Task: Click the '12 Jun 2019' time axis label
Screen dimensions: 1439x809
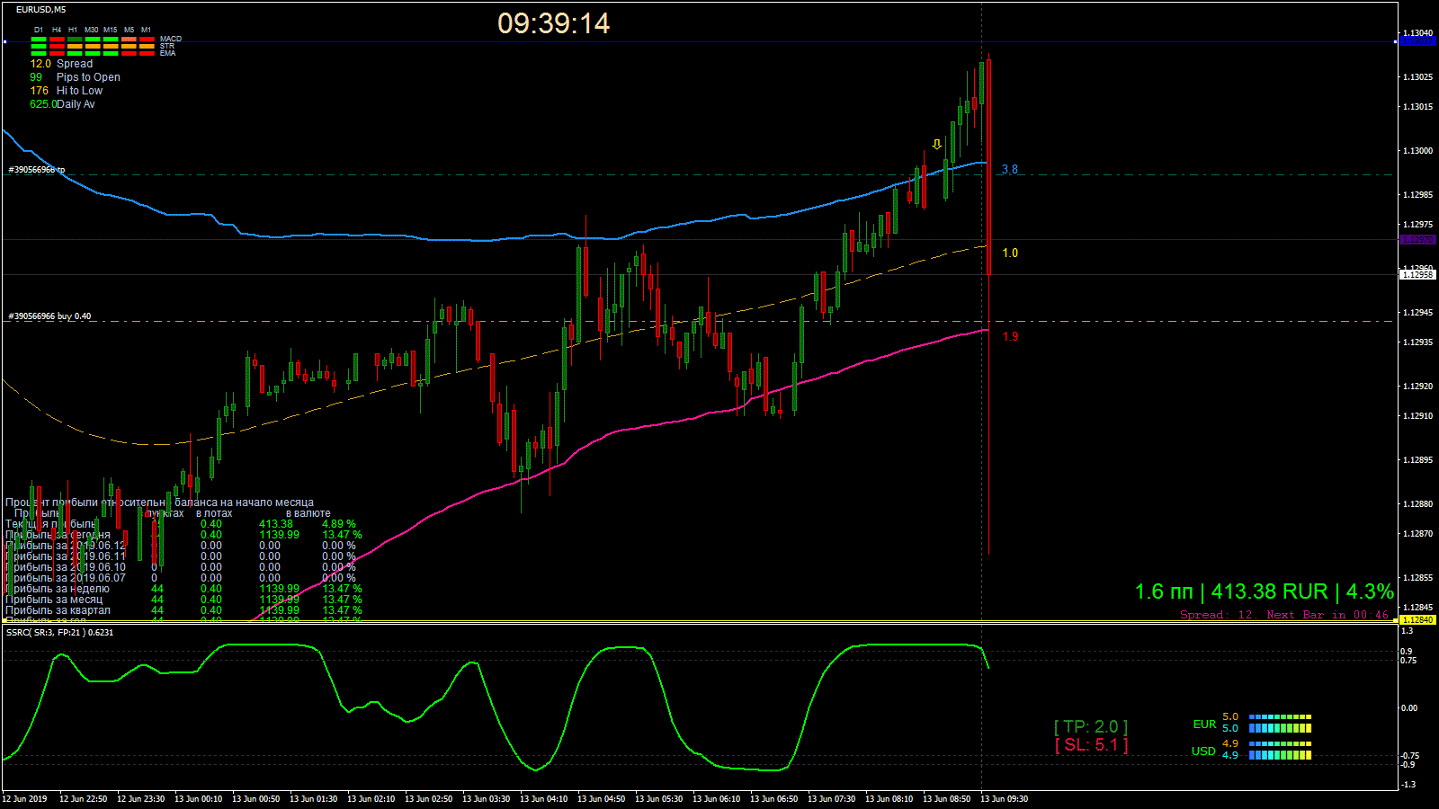Action: point(25,799)
